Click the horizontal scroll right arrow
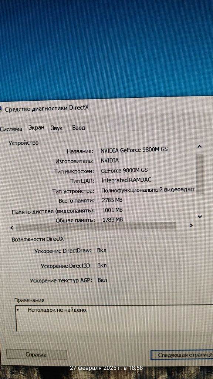The width and height of the screenshot is (213, 379). pyautogui.click(x=191, y=225)
